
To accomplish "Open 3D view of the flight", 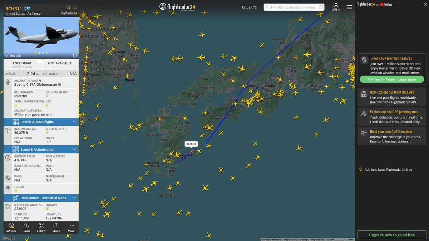I will pos(11,227).
